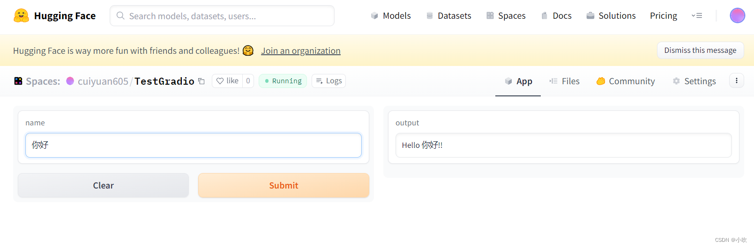The width and height of the screenshot is (754, 247).
Task: Go to the Pricing page
Action: click(x=663, y=16)
